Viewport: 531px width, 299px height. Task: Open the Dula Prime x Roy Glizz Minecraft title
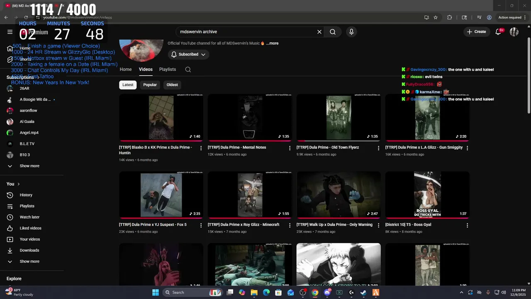244,225
